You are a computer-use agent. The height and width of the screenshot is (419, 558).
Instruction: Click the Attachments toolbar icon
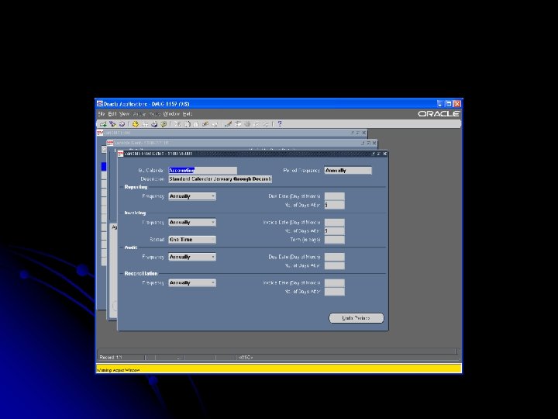point(257,124)
